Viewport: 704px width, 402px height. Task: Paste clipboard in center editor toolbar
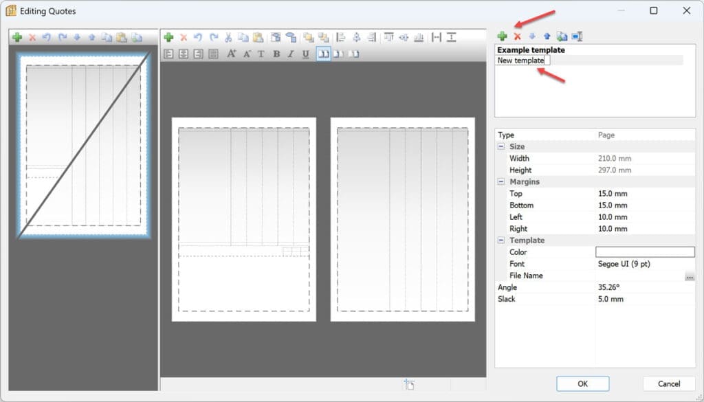click(258, 37)
